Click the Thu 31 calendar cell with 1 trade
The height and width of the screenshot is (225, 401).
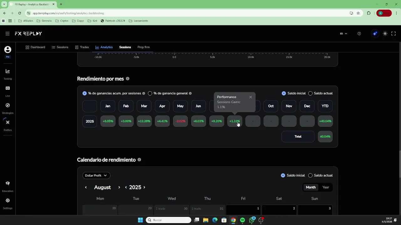[207, 210]
